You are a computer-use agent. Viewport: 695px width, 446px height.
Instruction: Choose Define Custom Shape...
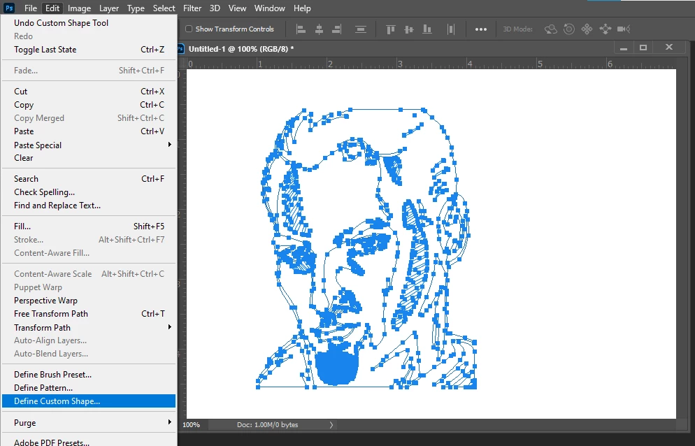(x=89, y=401)
